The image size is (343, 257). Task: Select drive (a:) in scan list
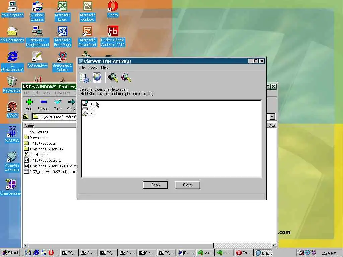pos(89,103)
